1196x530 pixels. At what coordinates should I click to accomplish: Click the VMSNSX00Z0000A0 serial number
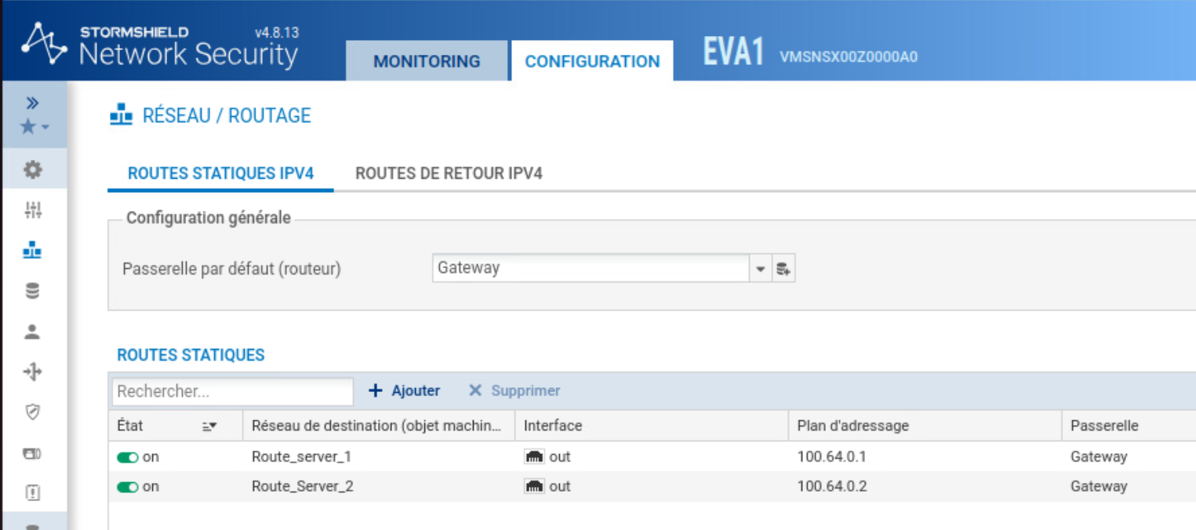pyautogui.click(x=849, y=56)
